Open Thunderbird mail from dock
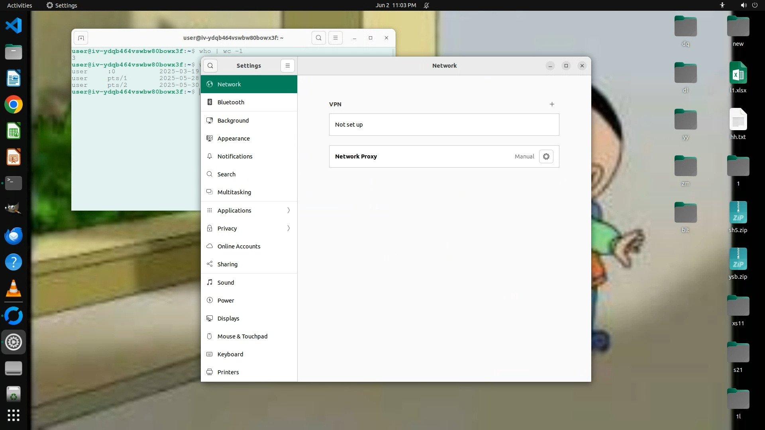This screenshot has width=765, height=430. [14, 236]
